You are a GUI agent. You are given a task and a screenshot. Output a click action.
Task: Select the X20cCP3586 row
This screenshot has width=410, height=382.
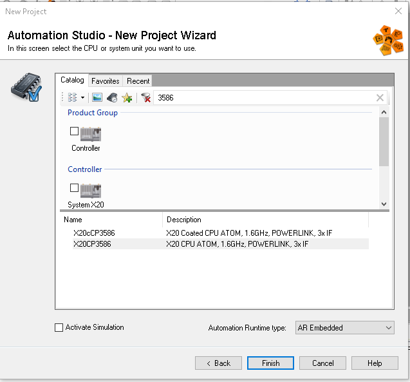point(220,233)
